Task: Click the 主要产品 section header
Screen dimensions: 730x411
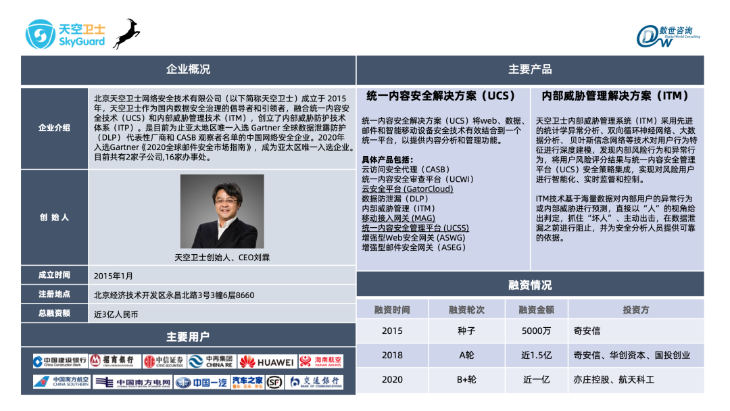Action: (x=531, y=70)
